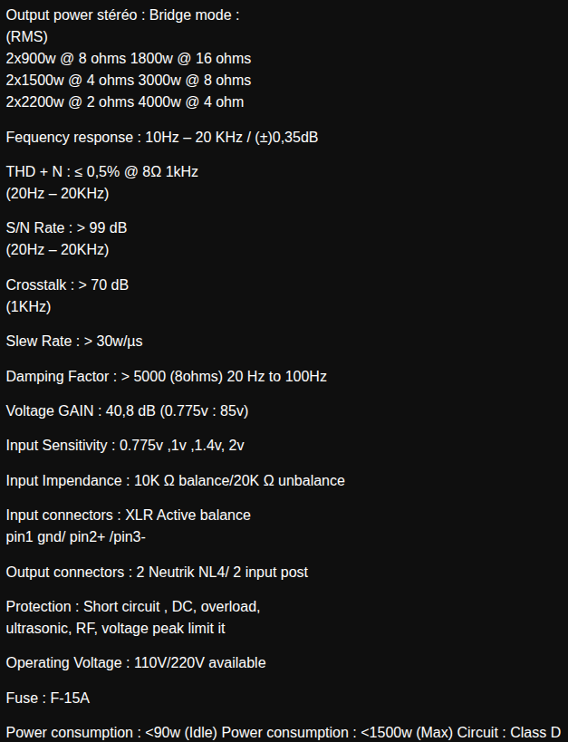Click the Output connectors Neutrik NL4 line
568x742 pixels.
click(x=157, y=573)
